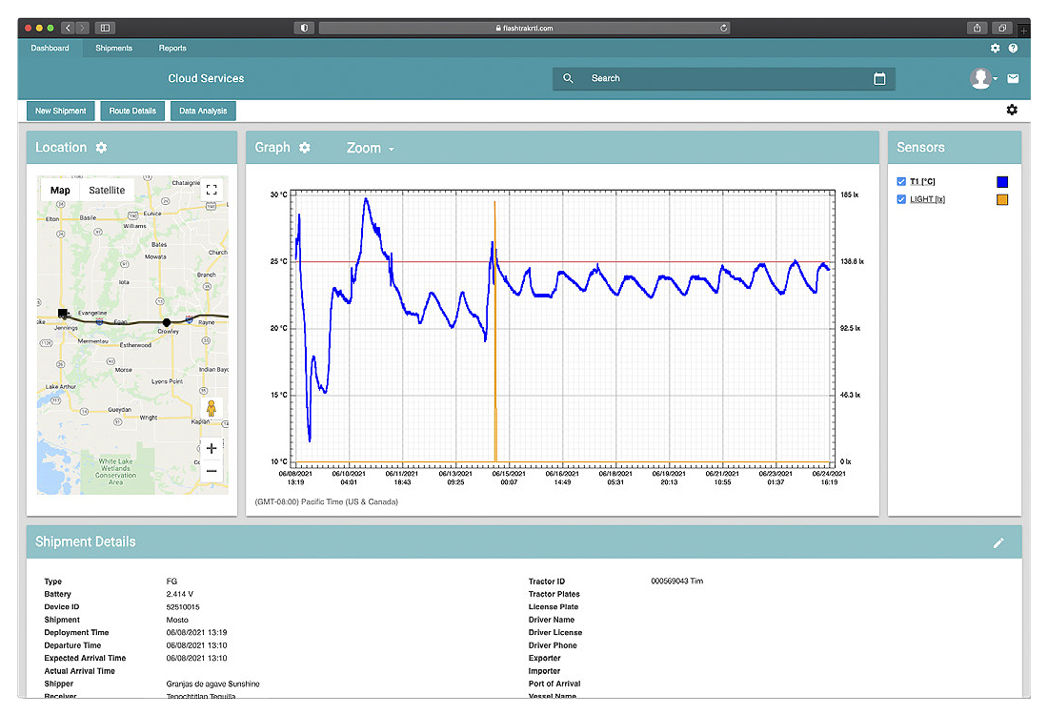Switch to the Shipments tab

tap(113, 48)
